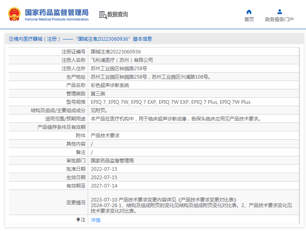The height and width of the screenshot is (231, 306).
Task: Click the slash value in 备注 row
Action: pyautogui.click(x=92, y=152)
